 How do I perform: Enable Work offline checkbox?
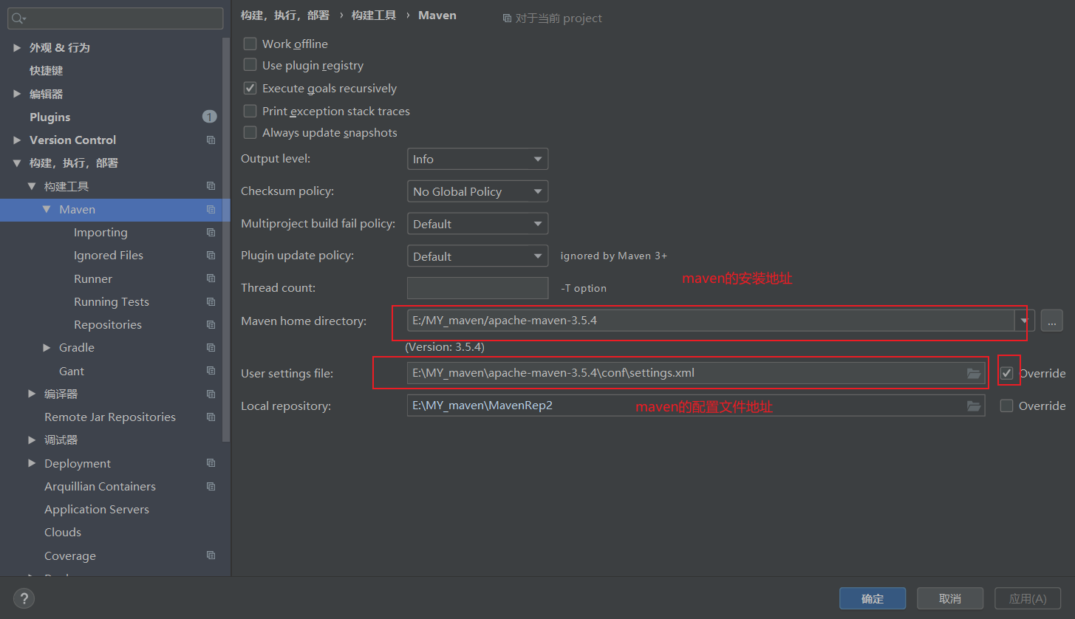tap(250, 44)
